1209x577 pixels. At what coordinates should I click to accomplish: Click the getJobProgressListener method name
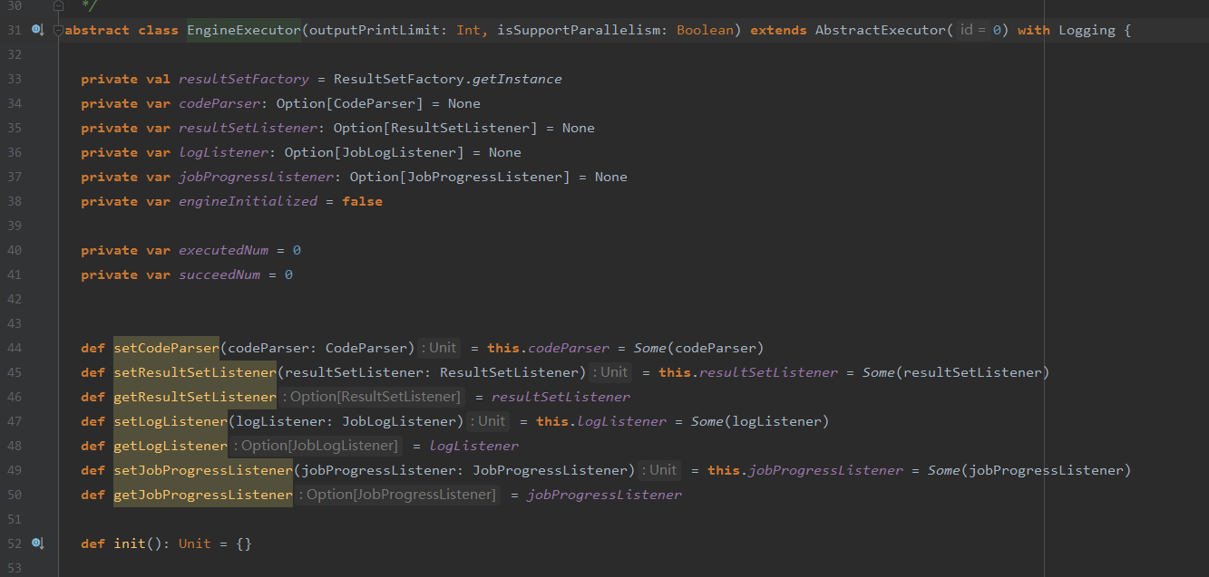pyautogui.click(x=202, y=495)
